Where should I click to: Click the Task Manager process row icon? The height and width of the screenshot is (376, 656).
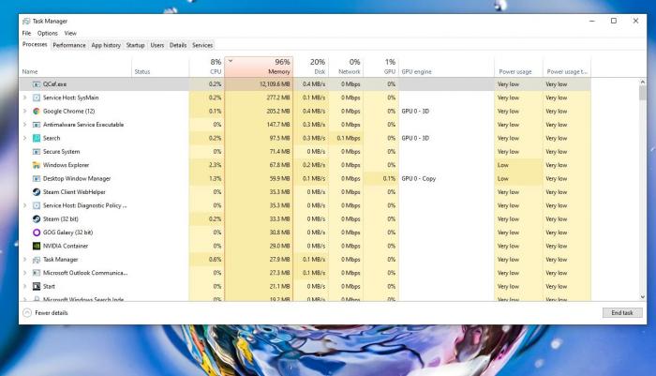37,259
